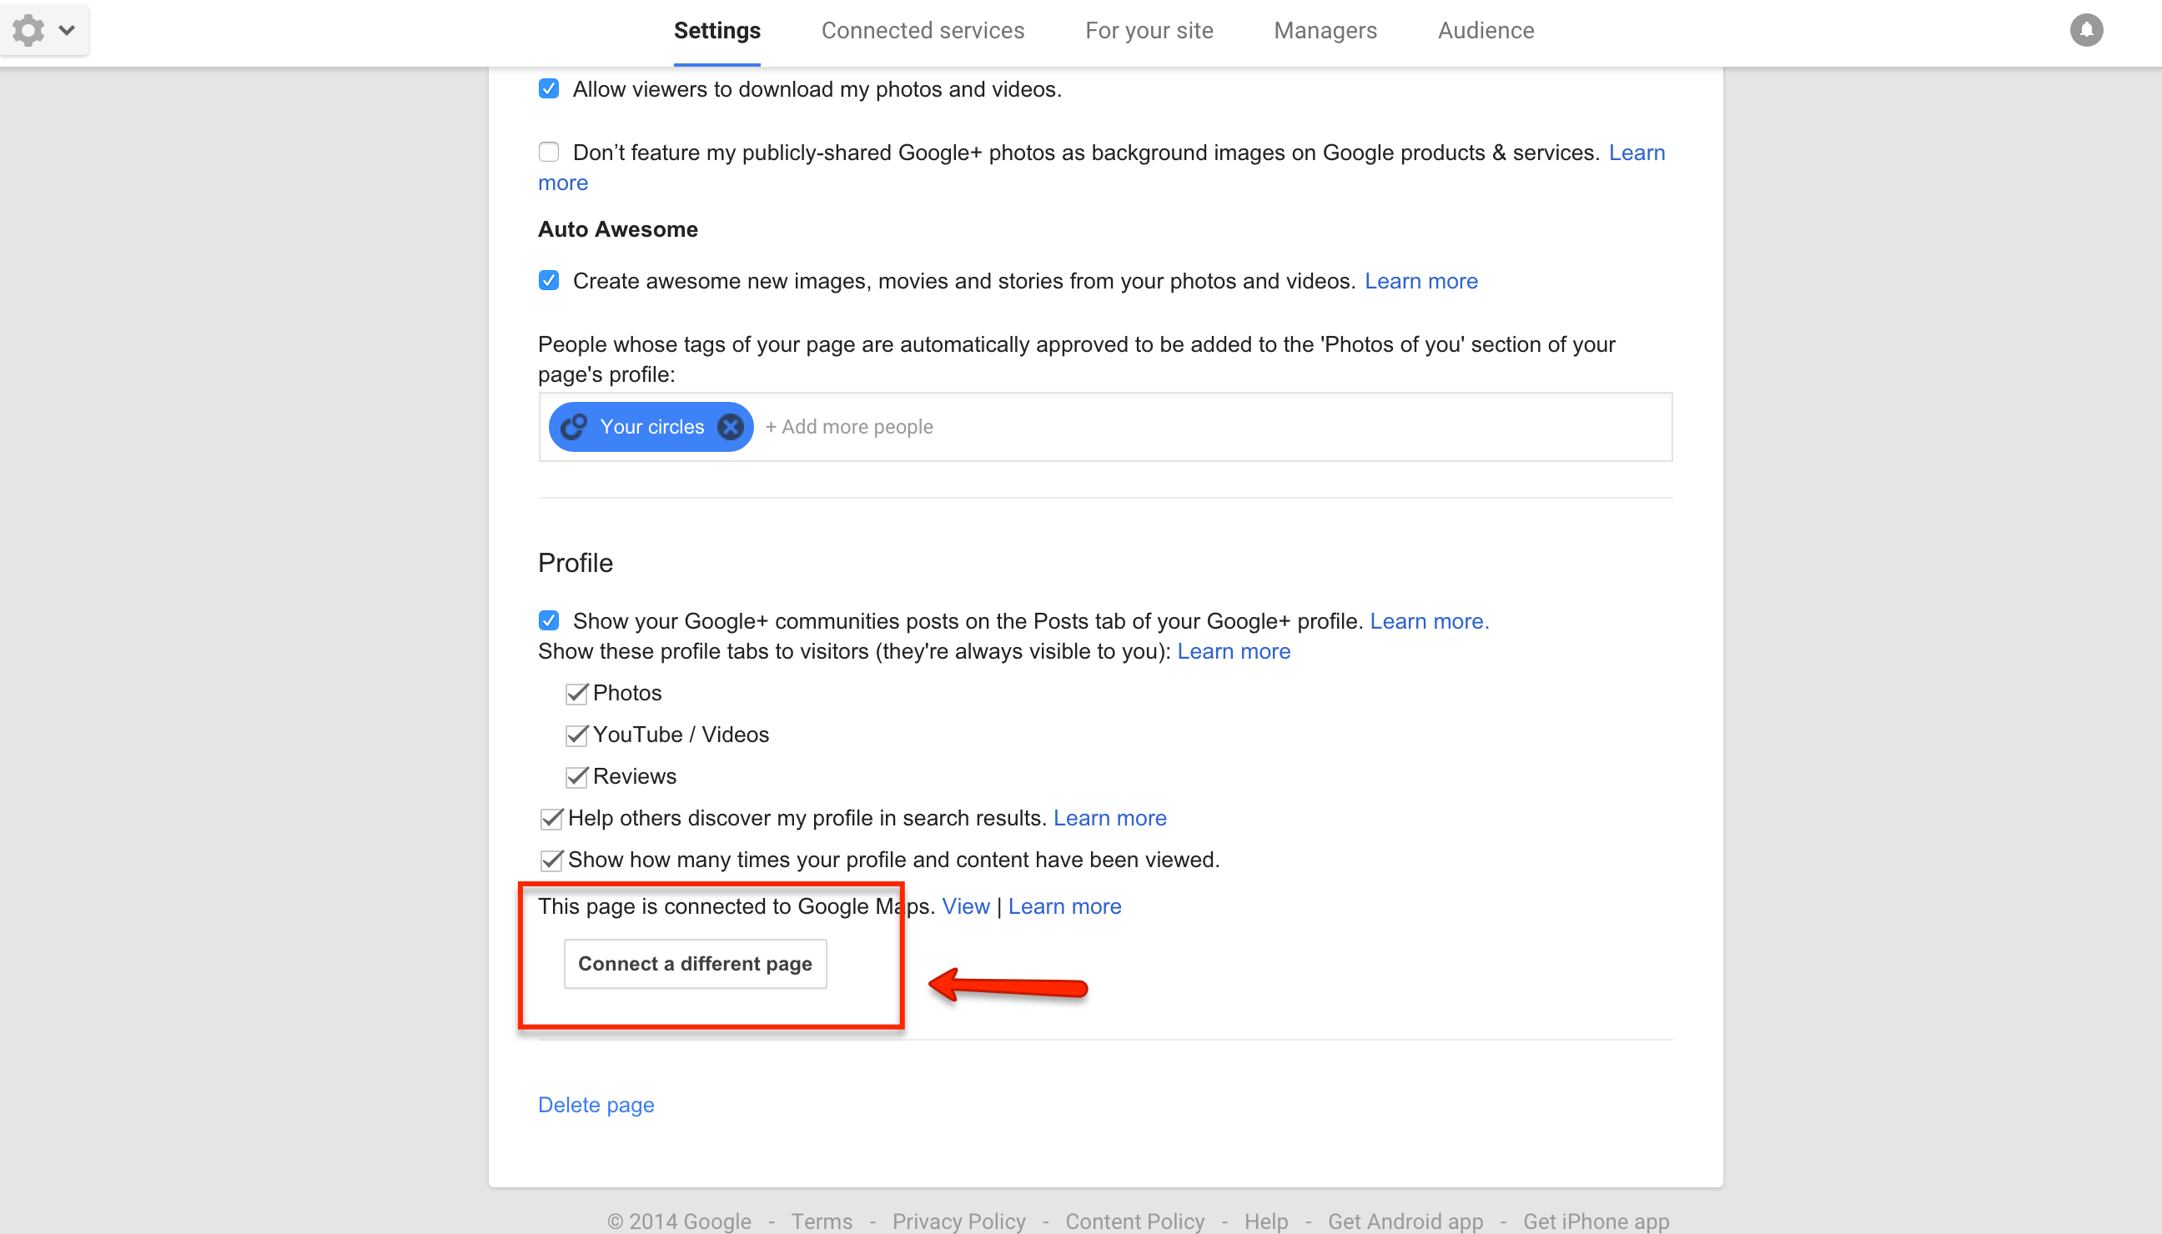
Task: Switch to the Connected services tab
Action: click(x=923, y=31)
